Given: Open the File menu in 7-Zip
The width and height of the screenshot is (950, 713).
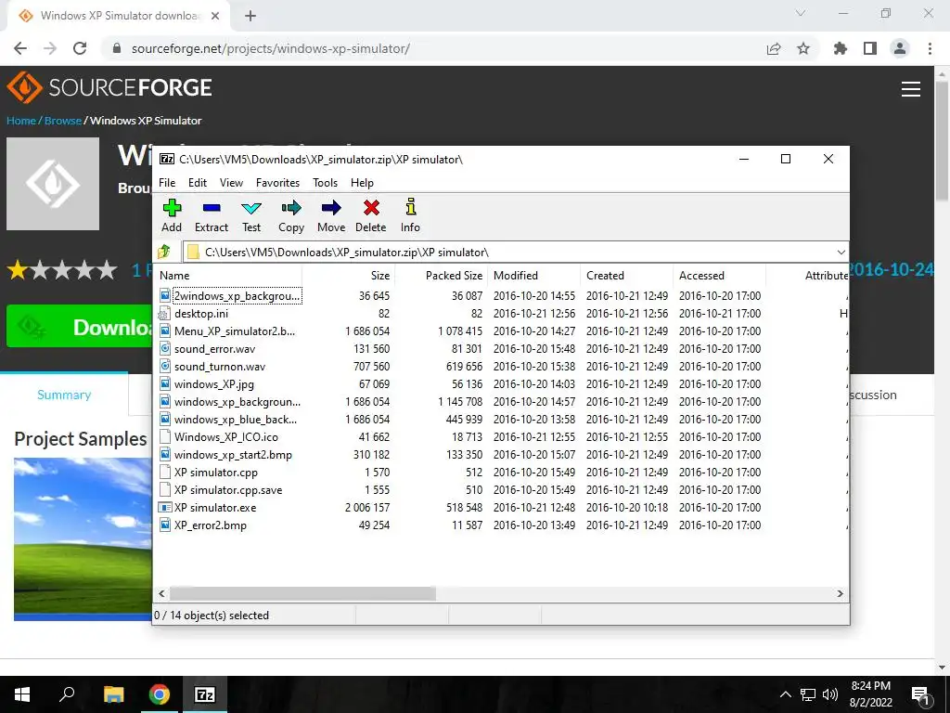Looking at the screenshot, I should pyautogui.click(x=167, y=183).
